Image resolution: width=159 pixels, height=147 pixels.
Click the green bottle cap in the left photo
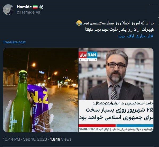tap(23, 73)
